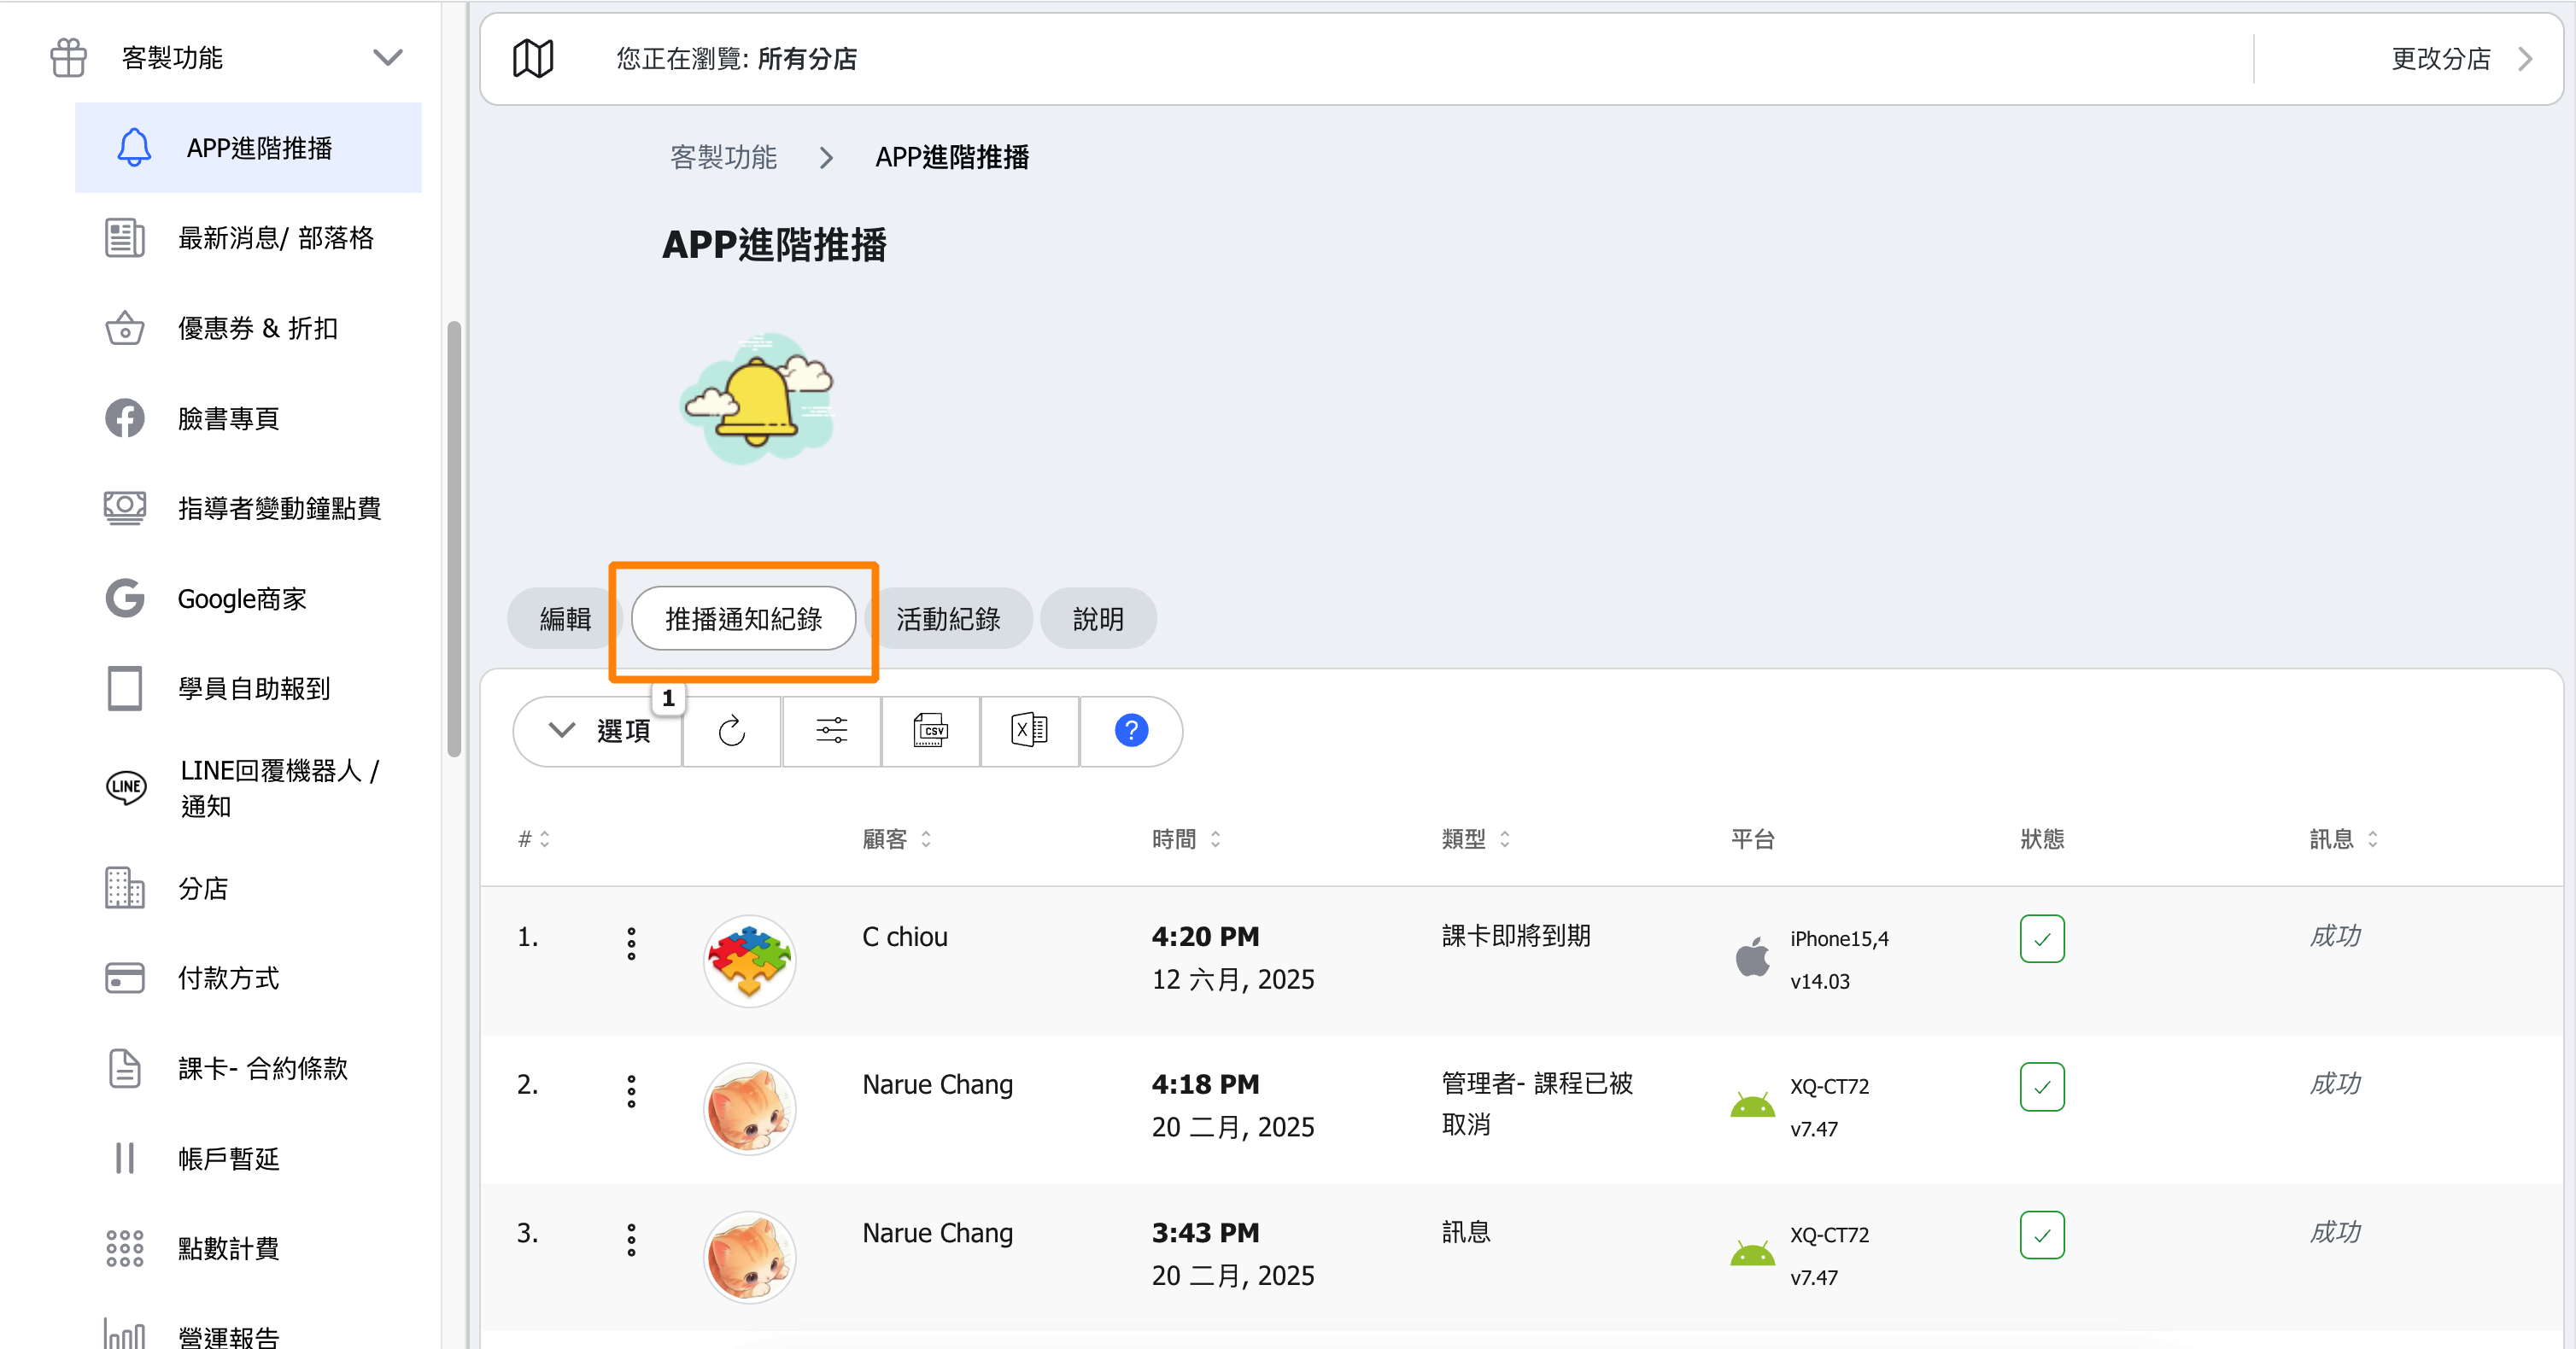Click the sidebar vertical scrollbar

coord(454,540)
